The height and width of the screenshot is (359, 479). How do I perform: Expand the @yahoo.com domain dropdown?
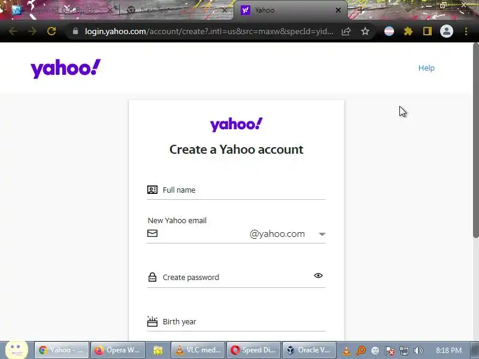(x=322, y=234)
